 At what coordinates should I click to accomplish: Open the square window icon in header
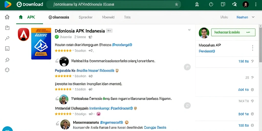pyautogui.click(x=223, y=4)
